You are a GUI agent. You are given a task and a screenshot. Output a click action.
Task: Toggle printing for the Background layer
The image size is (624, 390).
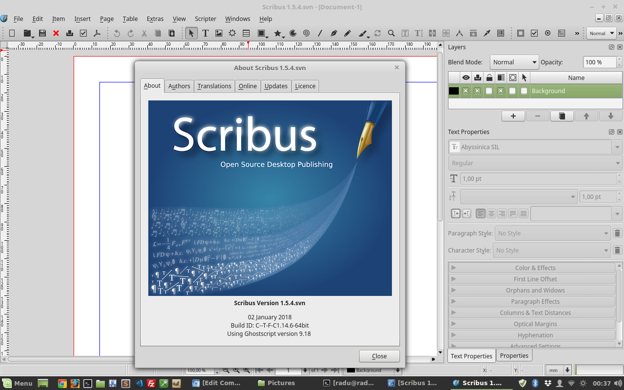pyautogui.click(x=477, y=91)
